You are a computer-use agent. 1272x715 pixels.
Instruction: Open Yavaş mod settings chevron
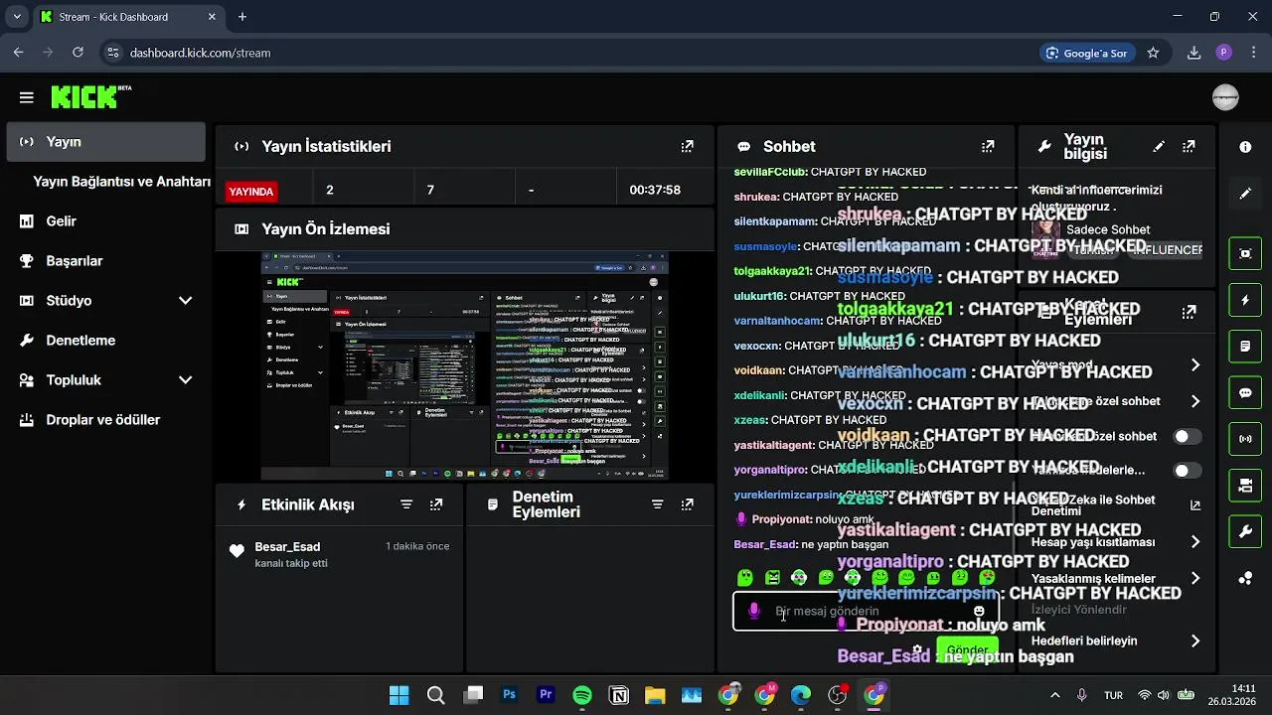1194,365
